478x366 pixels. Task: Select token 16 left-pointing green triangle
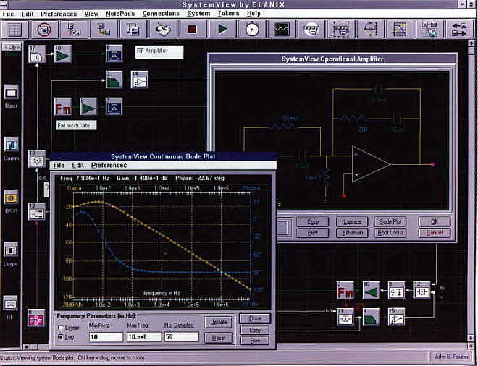[x=371, y=290]
